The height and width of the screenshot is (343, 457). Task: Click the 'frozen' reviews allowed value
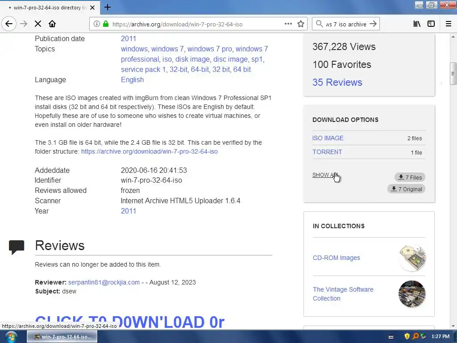(x=130, y=190)
